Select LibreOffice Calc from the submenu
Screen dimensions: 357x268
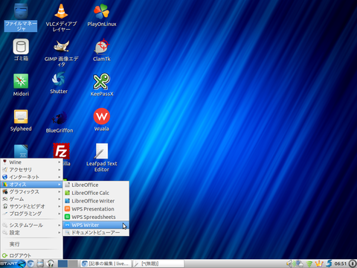96,193
